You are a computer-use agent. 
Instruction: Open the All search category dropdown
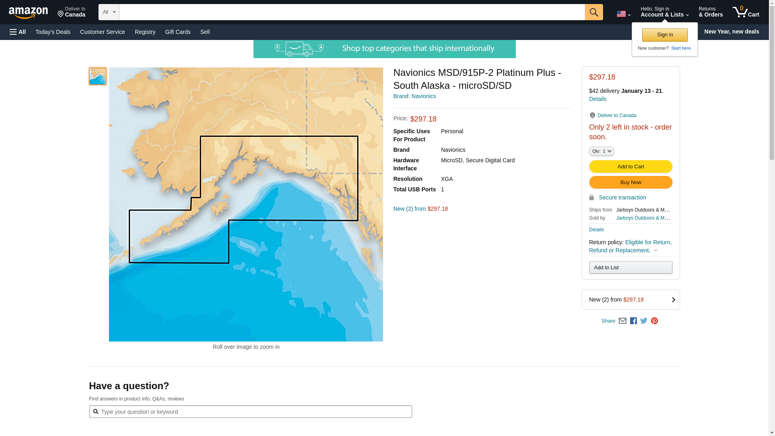pos(109,12)
